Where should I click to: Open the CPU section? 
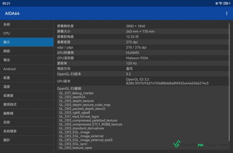27,33
